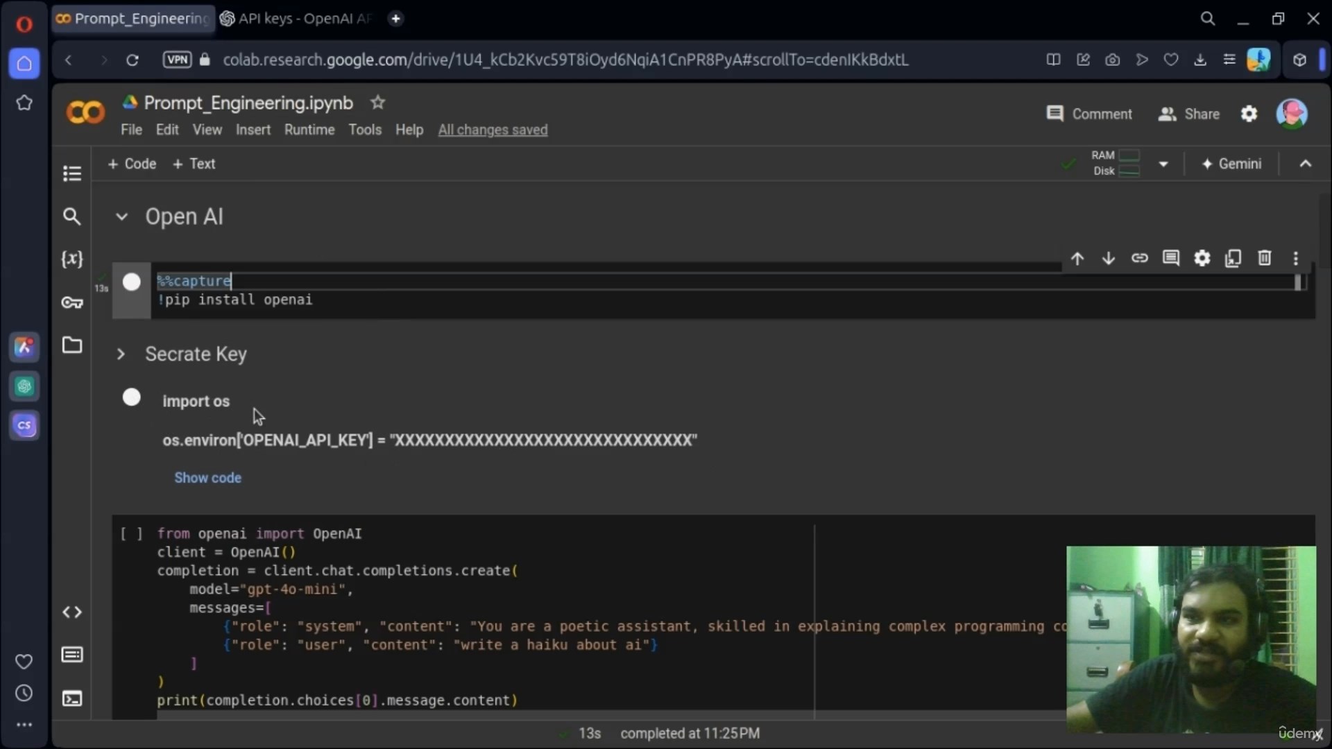This screenshot has width=1332, height=749.
Task: Open the Gemini assistant
Action: [x=1231, y=164]
